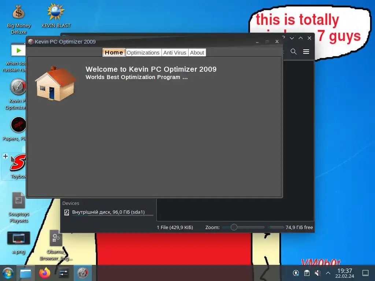Open the About tab

[197, 53]
